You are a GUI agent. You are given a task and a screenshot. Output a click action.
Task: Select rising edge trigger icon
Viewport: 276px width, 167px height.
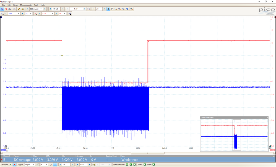tap(51, 165)
